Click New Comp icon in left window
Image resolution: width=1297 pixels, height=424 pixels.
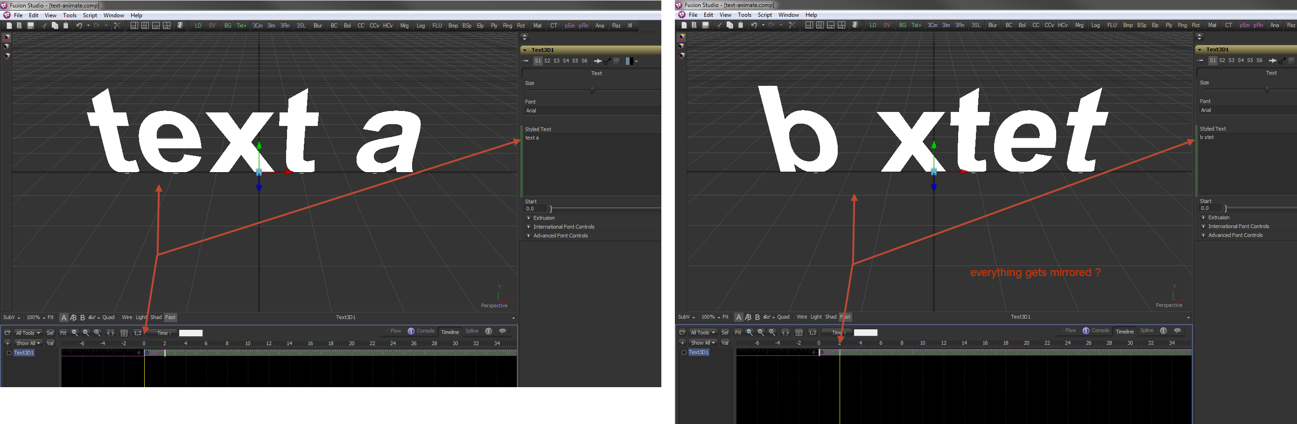point(9,26)
